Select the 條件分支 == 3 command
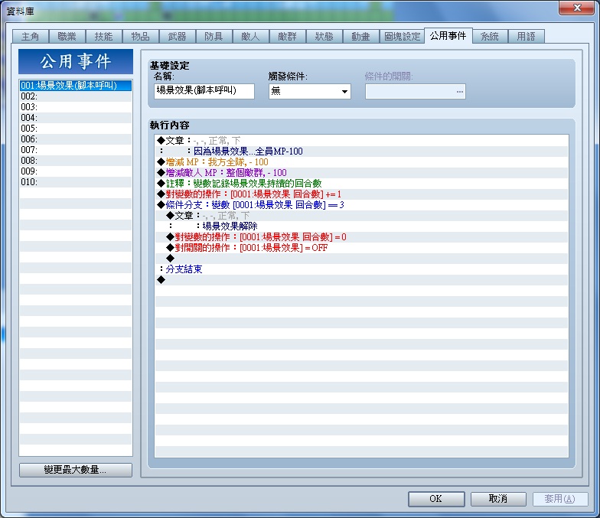Image resolution: width=600 pixels, height=518 pixels. pos(361,205)
